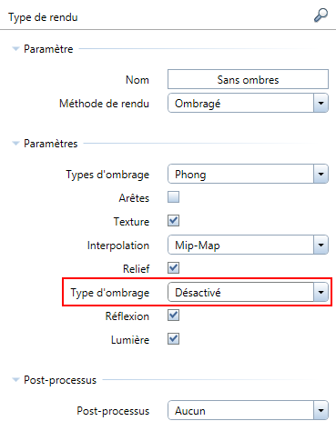Enable the Arêtes checkbox
The image size is (336, 441).
(174, 197)
